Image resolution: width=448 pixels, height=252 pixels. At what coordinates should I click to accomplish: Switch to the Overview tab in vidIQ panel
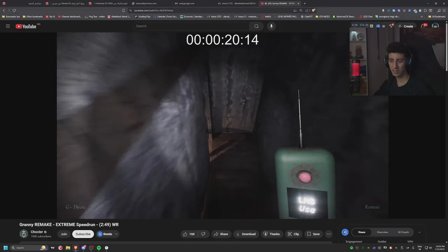(382, 232)
